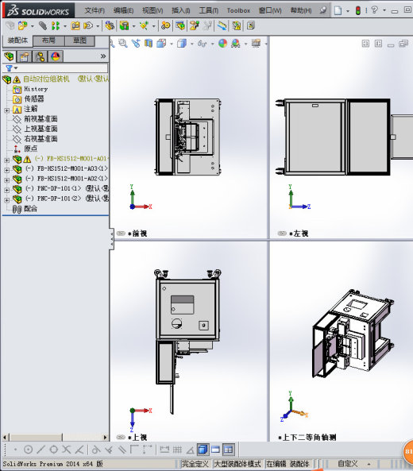This screenshot has height=471, width=413.
Task: Switch to the 布局 tab
Action: (x=48, y=41)
